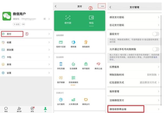The image size is (164, 113).
Task: Expand 注销微信支付 row chevron
Action: [x=159, y=100]
